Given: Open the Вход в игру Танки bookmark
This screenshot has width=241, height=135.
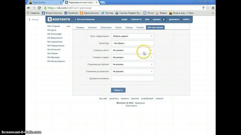Looking at the screenshot, I should 182,13.
